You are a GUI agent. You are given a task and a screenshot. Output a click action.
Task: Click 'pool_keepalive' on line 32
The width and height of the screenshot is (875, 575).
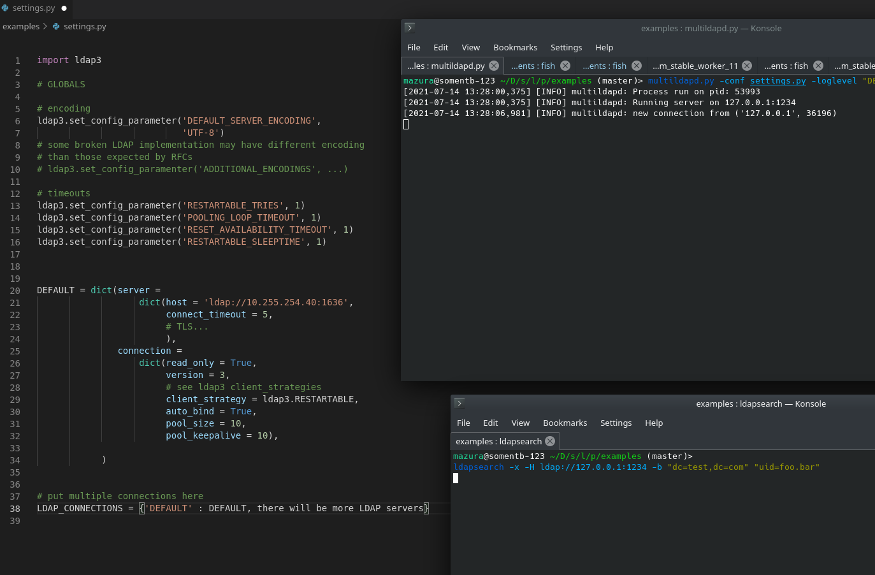click(x=203, y=435)
